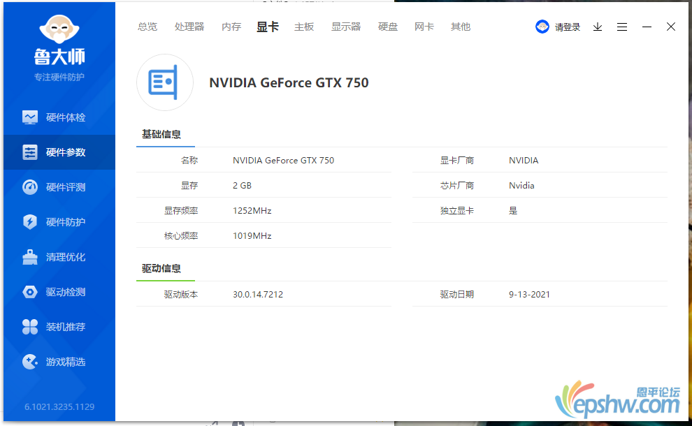Select the 显卡 tab
Viewport: 692px width, 426px height.
click(268, 27)
